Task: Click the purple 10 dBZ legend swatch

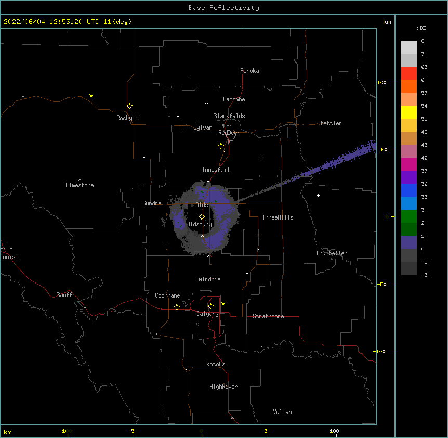Action: point(409,242)
